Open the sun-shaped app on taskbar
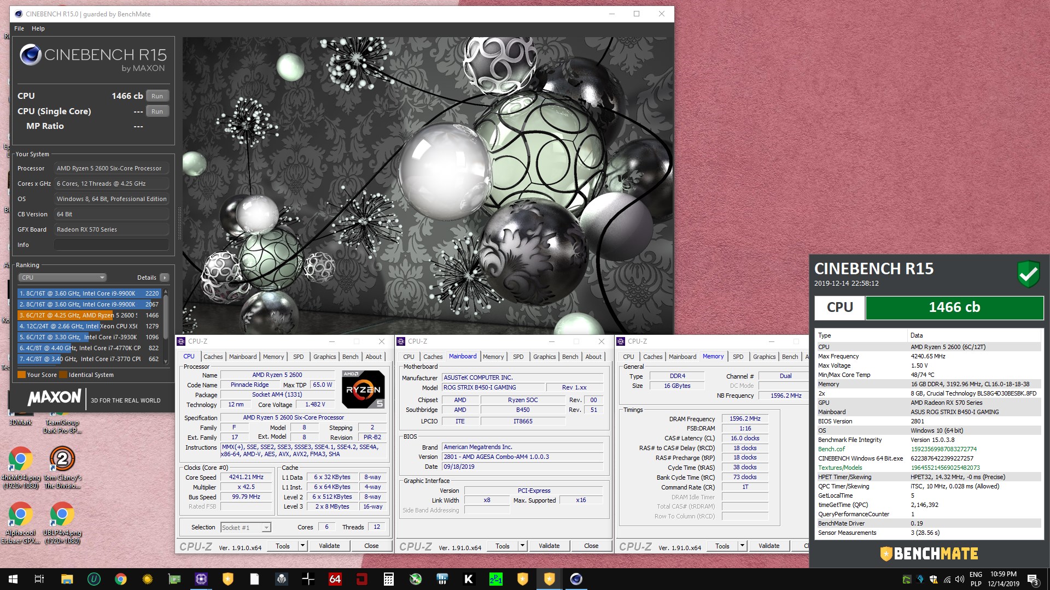1050x590 pixels. pyautogui.click(x=147, y=579)
